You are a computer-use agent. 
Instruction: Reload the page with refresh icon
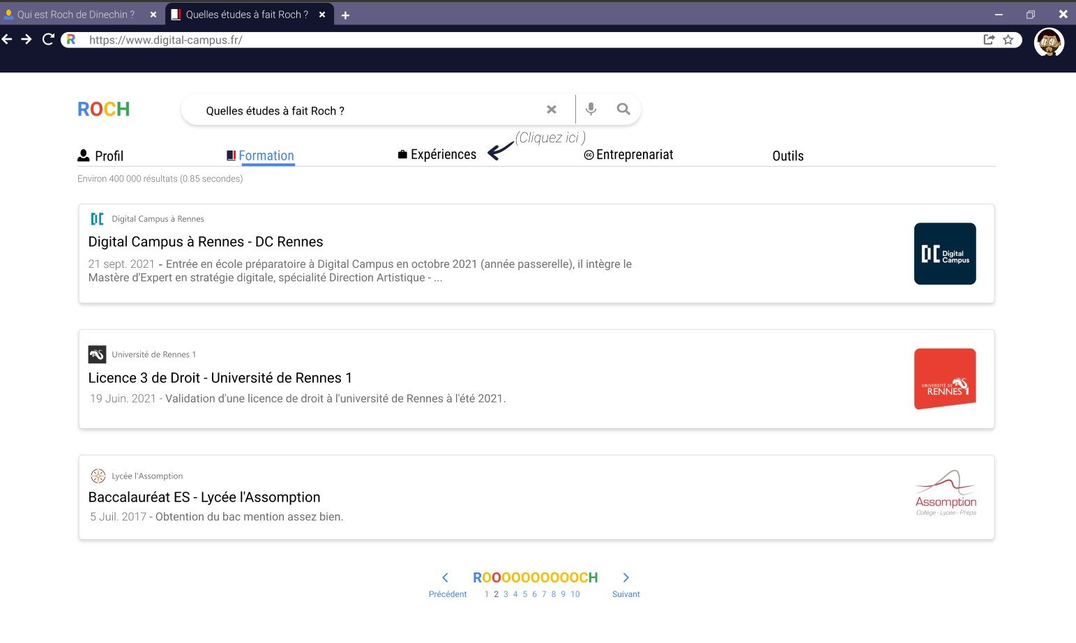[x=48, y=40]
